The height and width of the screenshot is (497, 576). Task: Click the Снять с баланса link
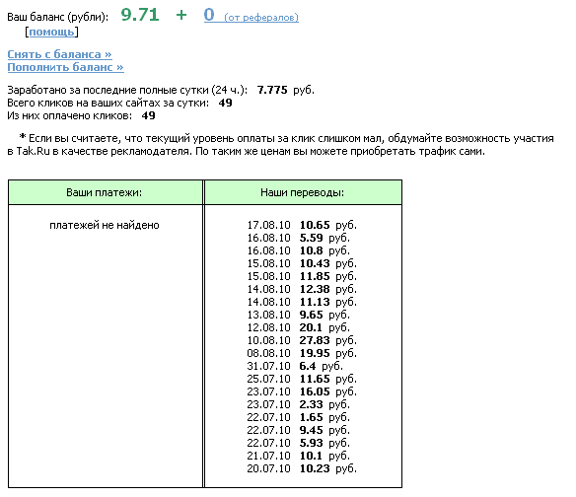(x=59, y=54)
